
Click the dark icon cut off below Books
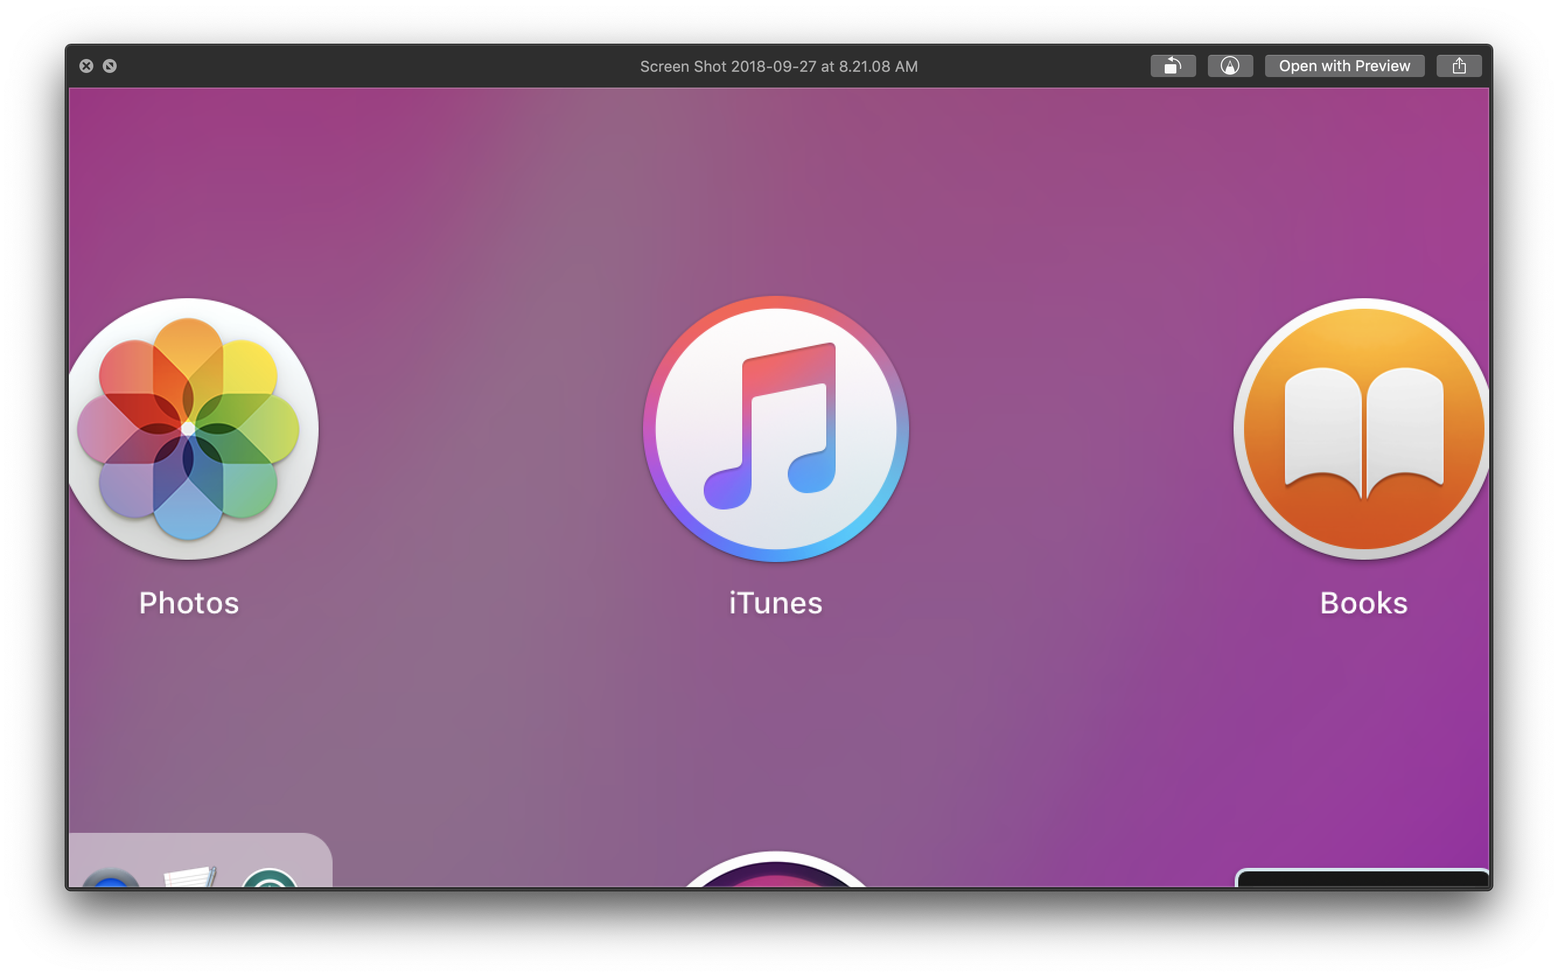(x=1363, y=879)
